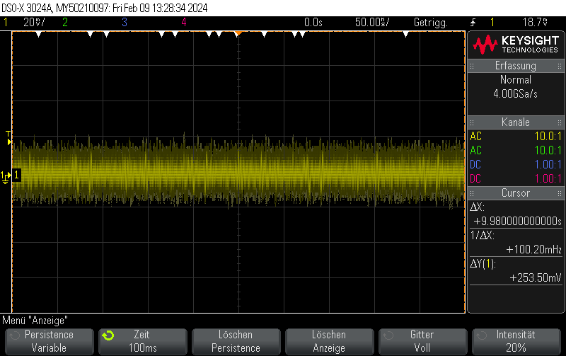
Task: Click the Cursor header grip icon on right
Action: pyautogui.click(x=559, y=193)
